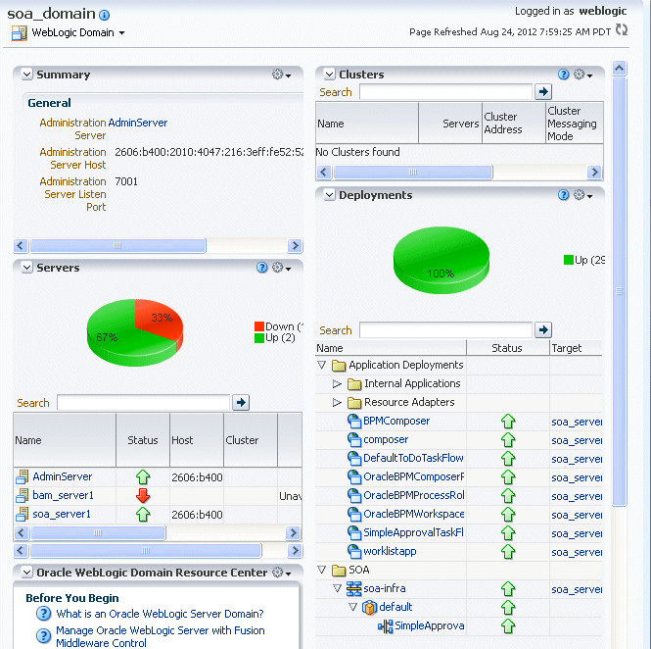Open help for the Clusters panel

pos(563,75)
